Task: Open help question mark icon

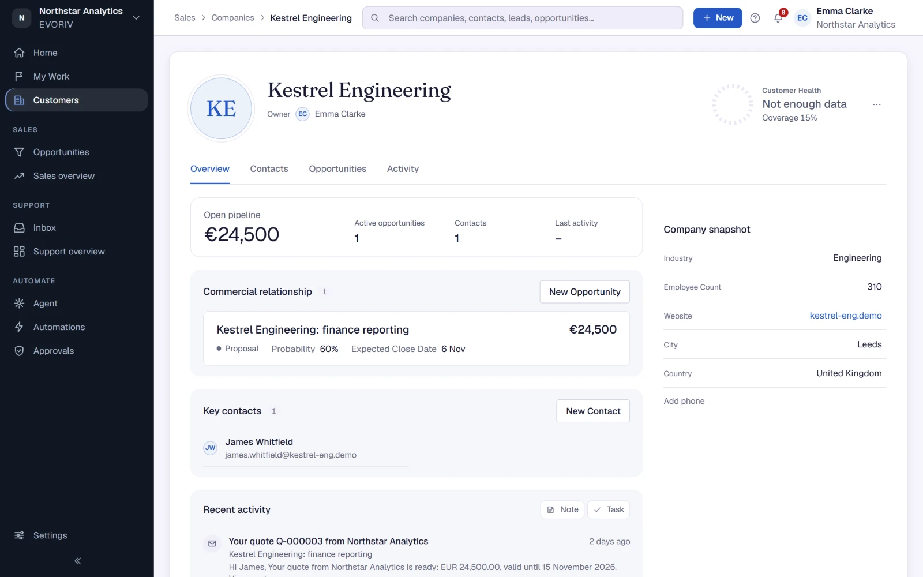Action: point(755,18)
